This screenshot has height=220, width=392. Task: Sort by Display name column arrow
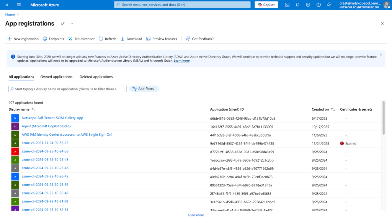pos(33,109)
